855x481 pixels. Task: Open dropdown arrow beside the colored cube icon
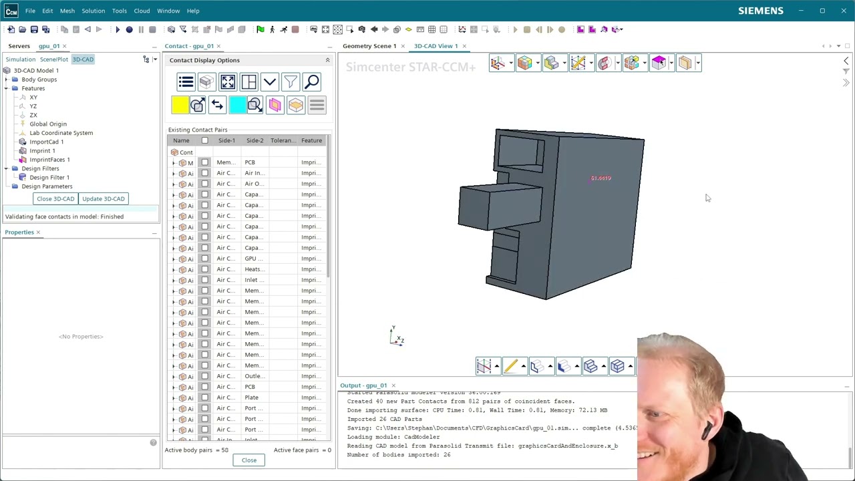[538, 63]
